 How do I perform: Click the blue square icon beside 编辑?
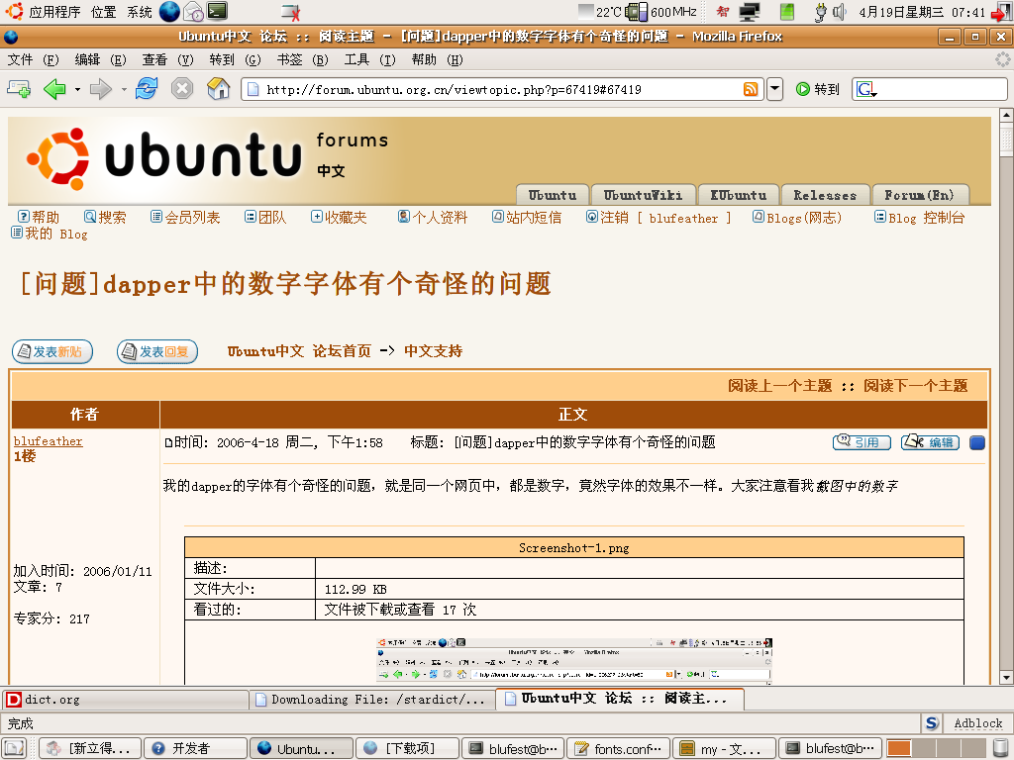(977, 442)
